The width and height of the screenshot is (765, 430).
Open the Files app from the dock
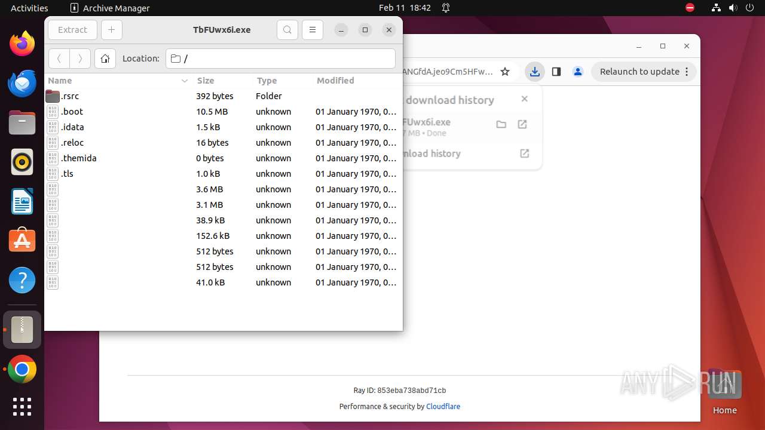pyautogui.click(x=22, y=122)
